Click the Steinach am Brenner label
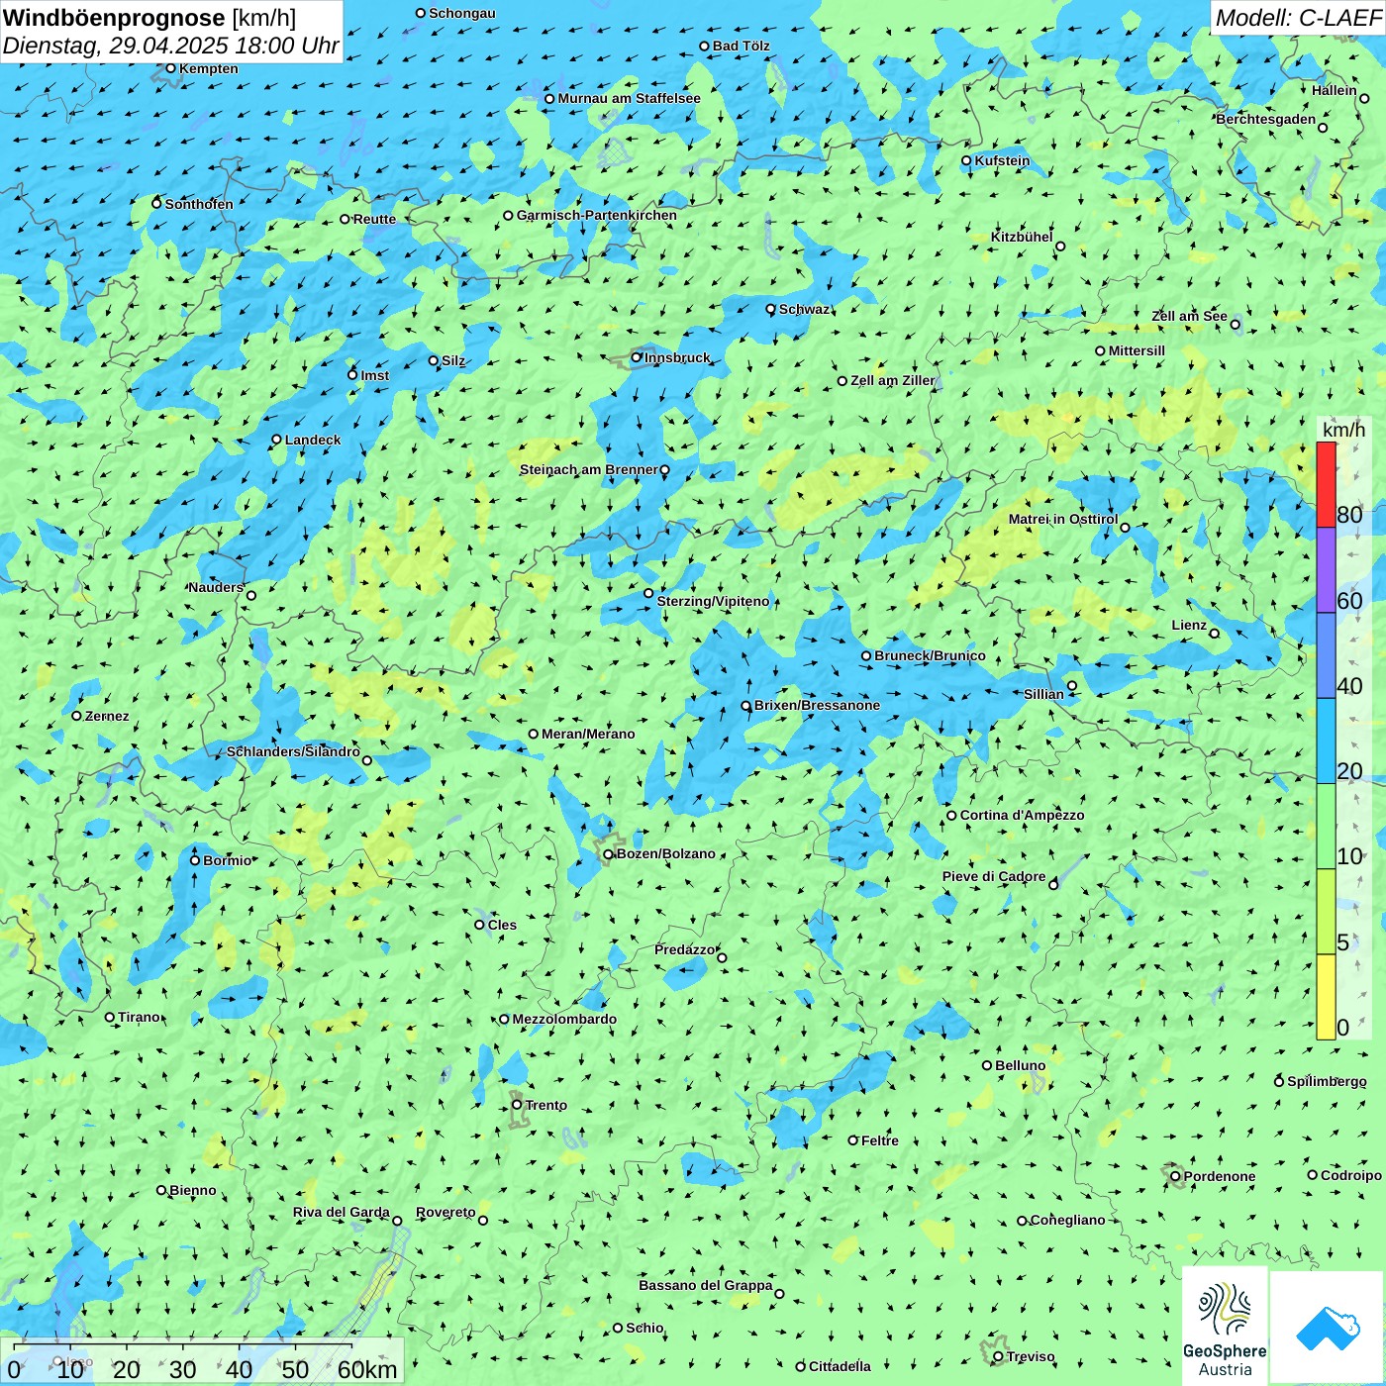The height and width of the screenshot is (1386, 1386). 588,469
